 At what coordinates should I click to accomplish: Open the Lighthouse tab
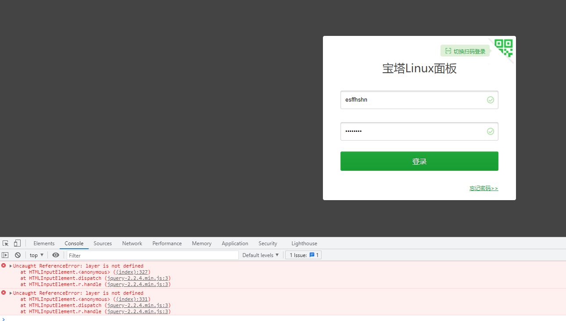[304, 243]
